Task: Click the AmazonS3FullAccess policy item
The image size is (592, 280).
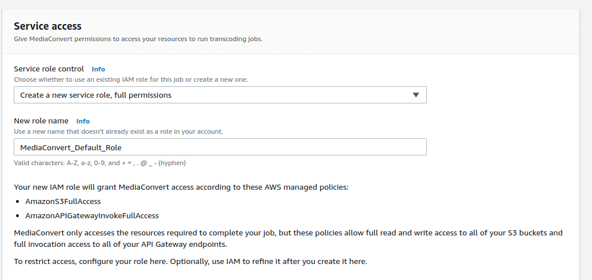Action: 63,202
